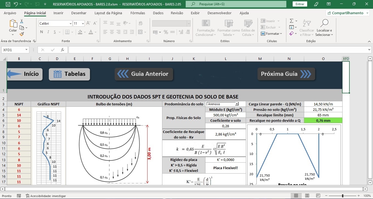
Task: Select NSPT value 14 in row 5
Action: click(19, 115)
